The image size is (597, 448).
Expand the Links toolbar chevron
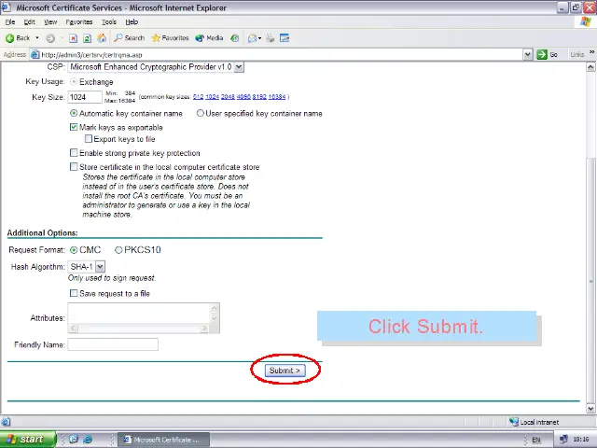(x=591, y=52)
